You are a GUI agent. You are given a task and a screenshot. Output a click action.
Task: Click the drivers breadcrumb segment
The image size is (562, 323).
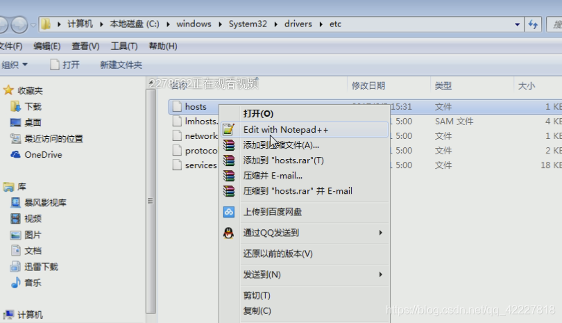pyautogui.click(x=298, y=24)
